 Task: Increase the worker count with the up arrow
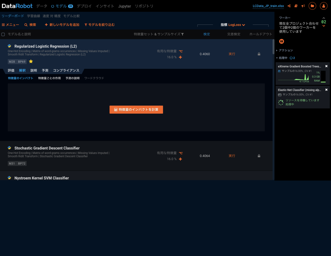coord(324,18)
